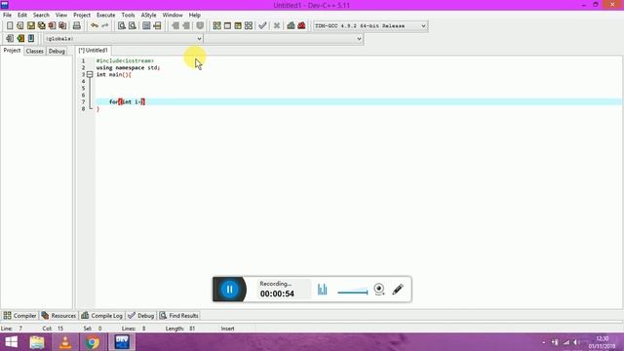This screenshot has height=351, width=624.
Task: Click the Profile analysis chart icon
Action: 291,26
